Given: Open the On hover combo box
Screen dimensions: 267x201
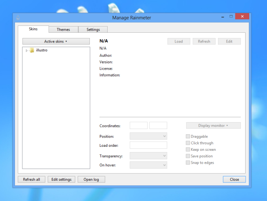Looking at the screenshot, I should click(x=148, y=165).
